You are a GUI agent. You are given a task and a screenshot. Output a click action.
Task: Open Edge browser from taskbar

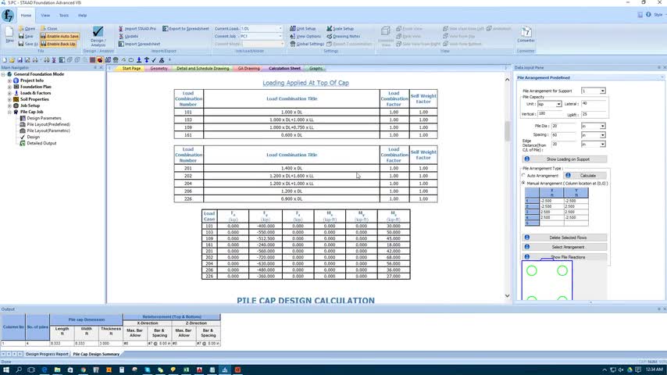click(45, 370)
